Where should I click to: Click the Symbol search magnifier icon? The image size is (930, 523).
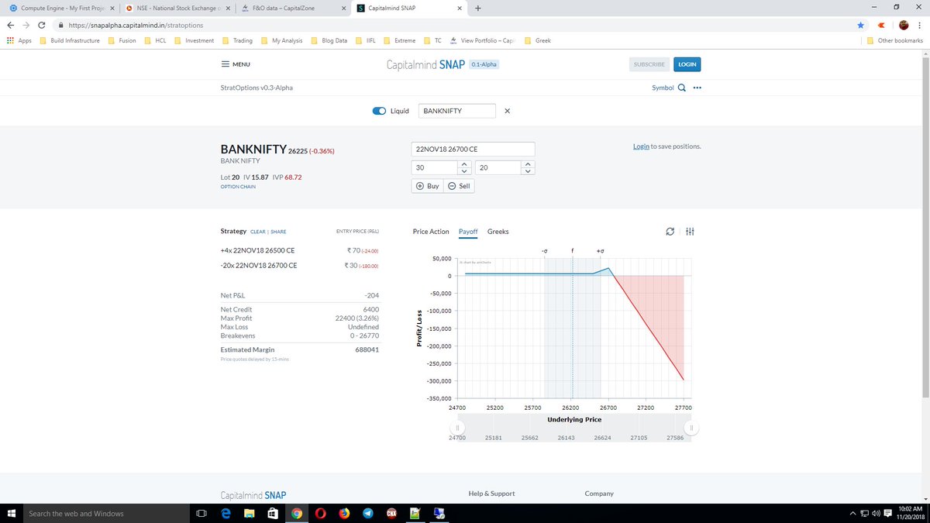point(682,88)
